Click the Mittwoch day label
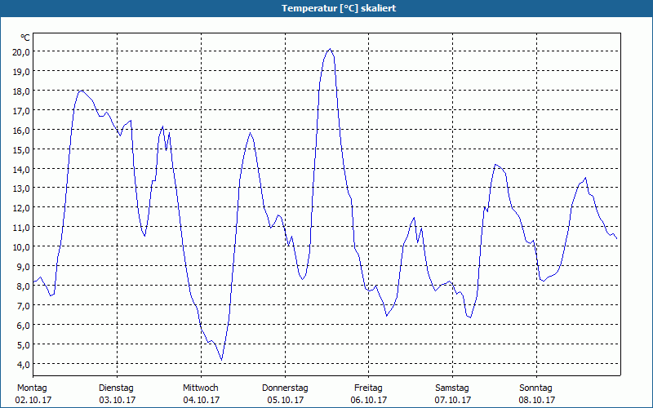This screenshot has width=653, height=408. (201, 388)
